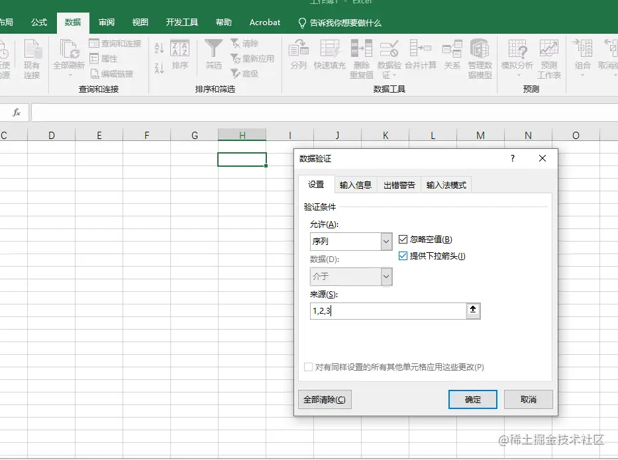Select the Data (数据) ribbon tab

[73, 23]
